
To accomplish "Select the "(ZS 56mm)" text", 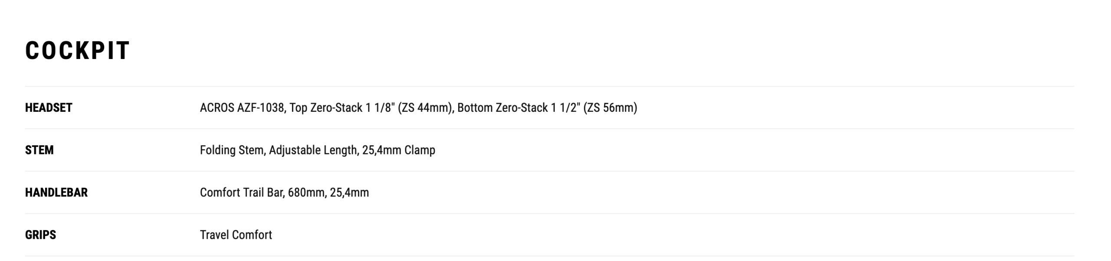I will 611,108.
